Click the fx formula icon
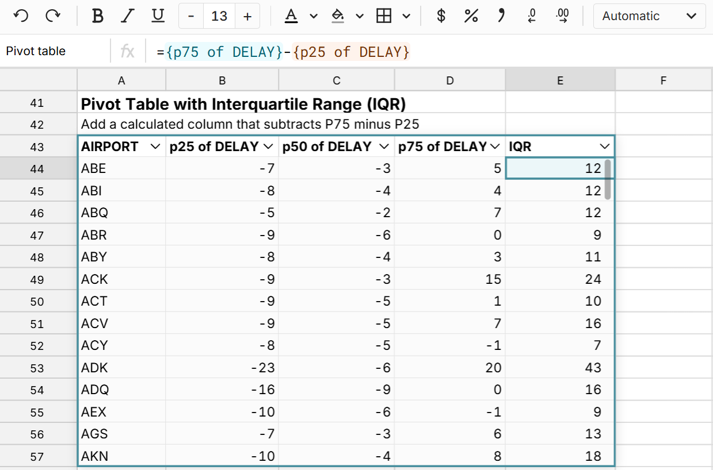 click(x=128, y=52)
